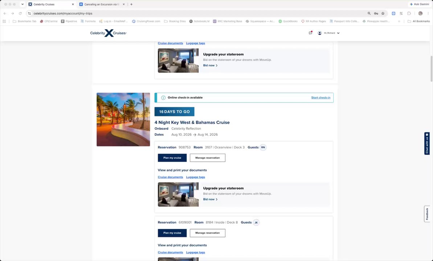Click the Celebrity Cruises logo
Viewport: 433px width, 261px height.
[108, 33]
